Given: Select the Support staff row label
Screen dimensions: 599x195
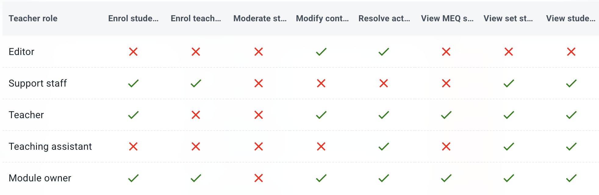Looking at the screenshot, I should pyautogui.click(x=38, y=83).
